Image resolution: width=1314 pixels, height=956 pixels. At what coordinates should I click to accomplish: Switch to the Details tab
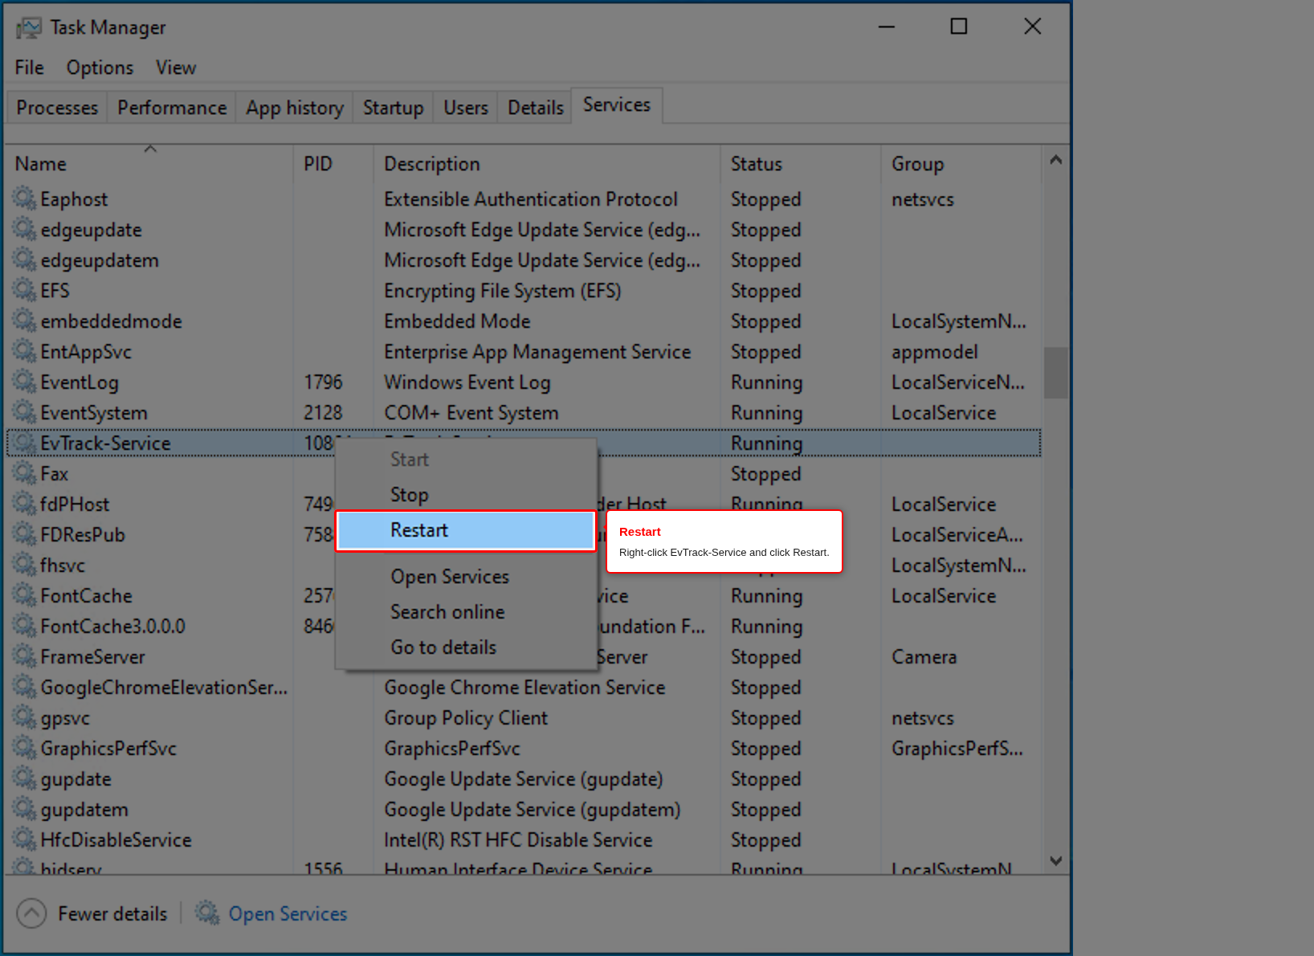(x=536, y=108)
